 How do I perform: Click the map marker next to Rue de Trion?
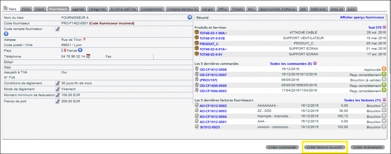(84, 40)
